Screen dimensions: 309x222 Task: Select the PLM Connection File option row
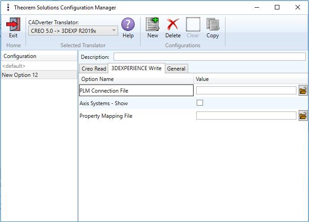136,90
